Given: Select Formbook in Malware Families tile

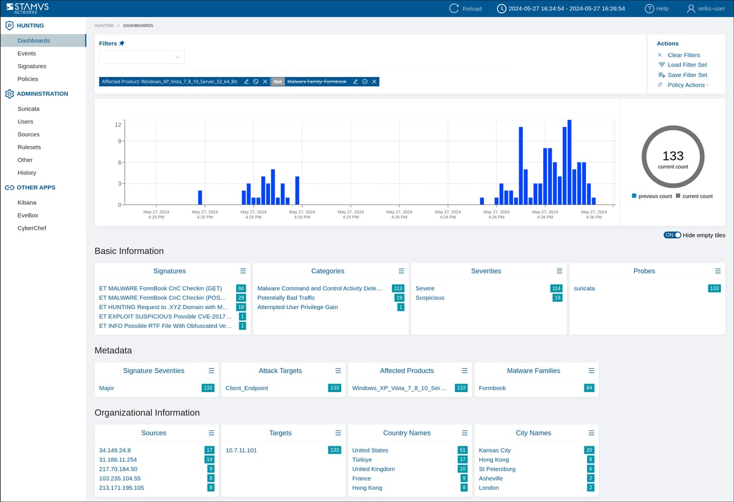Looking at the screenshot, I should click(x=492, y=388).
